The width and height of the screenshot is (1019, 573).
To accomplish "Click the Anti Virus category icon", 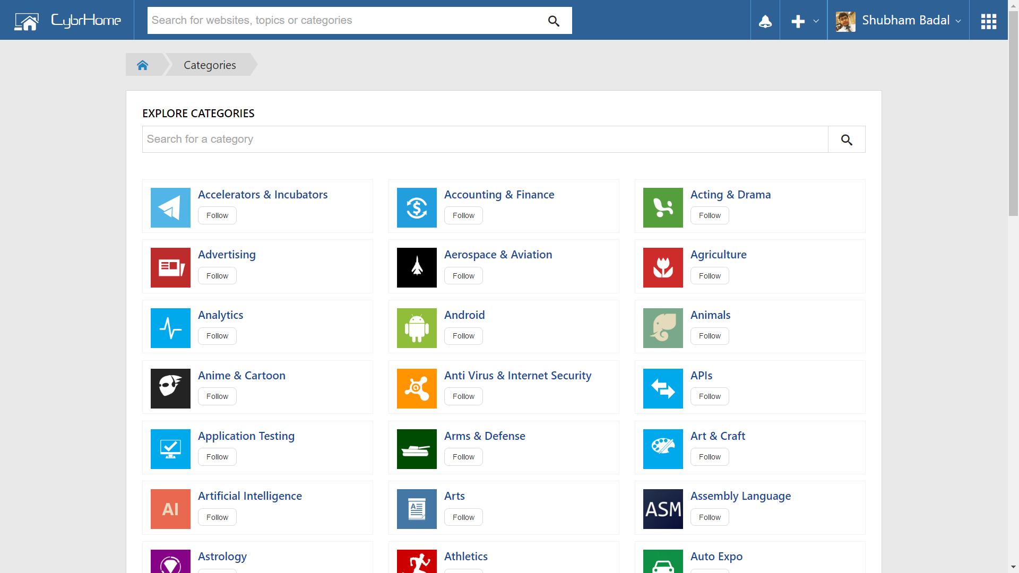I will tap(417, 388).
